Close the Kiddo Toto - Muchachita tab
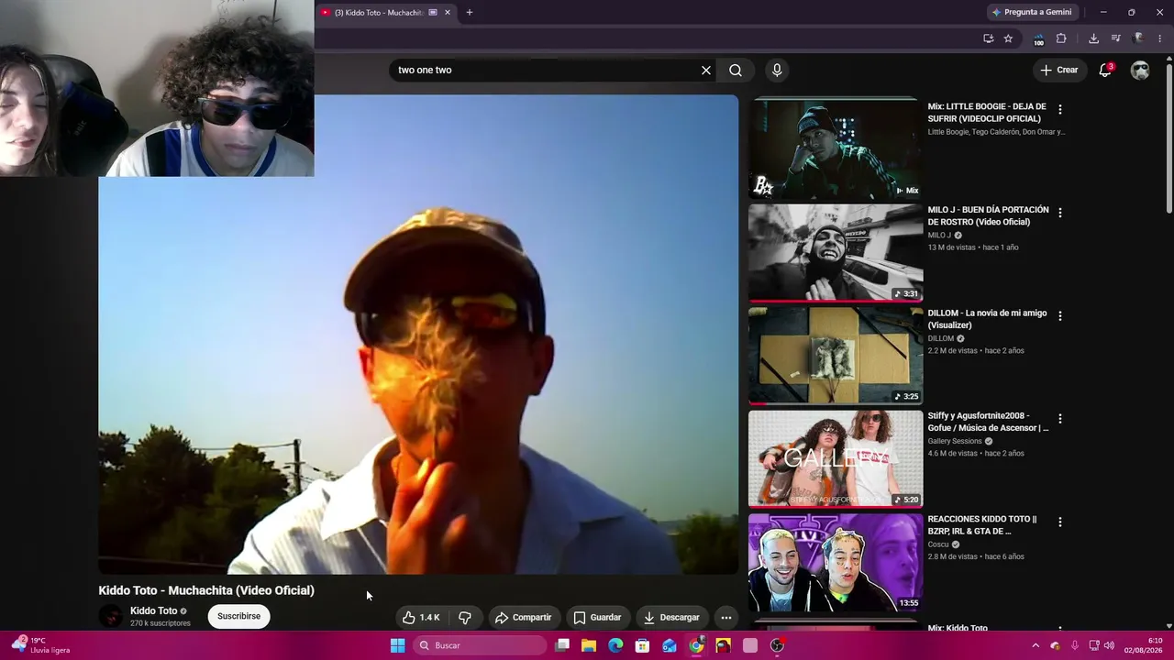The image size is (1174, 660). (x=448, y=13)
